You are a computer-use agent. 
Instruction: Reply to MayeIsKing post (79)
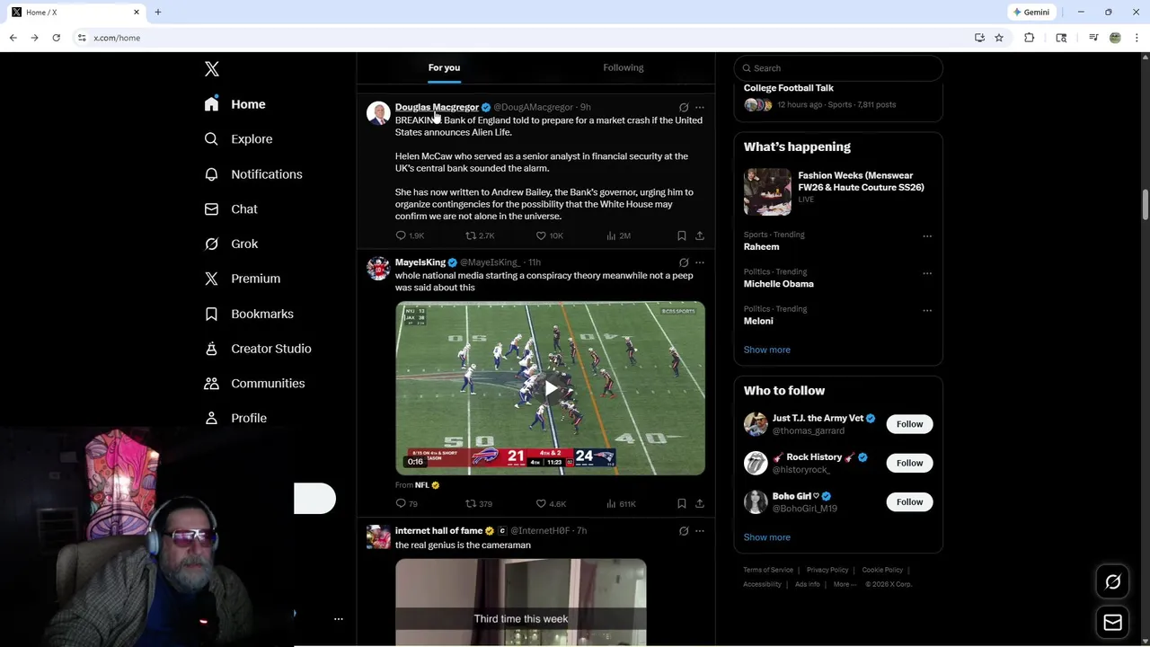[407, 503]
